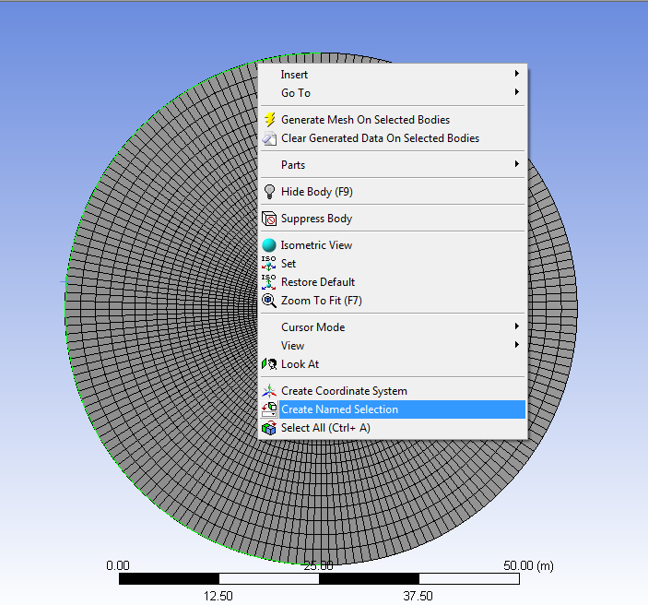Open the View menu entry
Screen dimensions: 648x605
click(393, 346)
